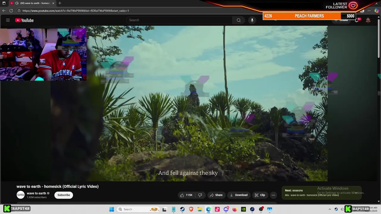Subscribe to wave to earth channel
The image size is (381, 214).
[x=64, y=195]
